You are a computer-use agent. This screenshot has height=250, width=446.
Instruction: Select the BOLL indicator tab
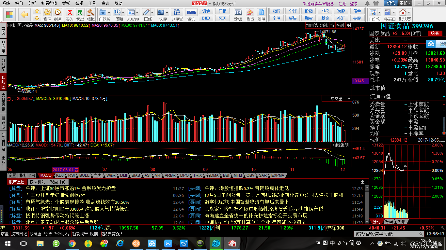tap(84, 175)
